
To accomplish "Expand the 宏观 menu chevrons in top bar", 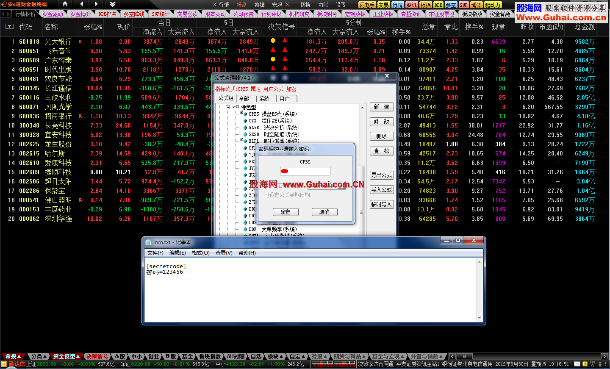I will 288,5.
